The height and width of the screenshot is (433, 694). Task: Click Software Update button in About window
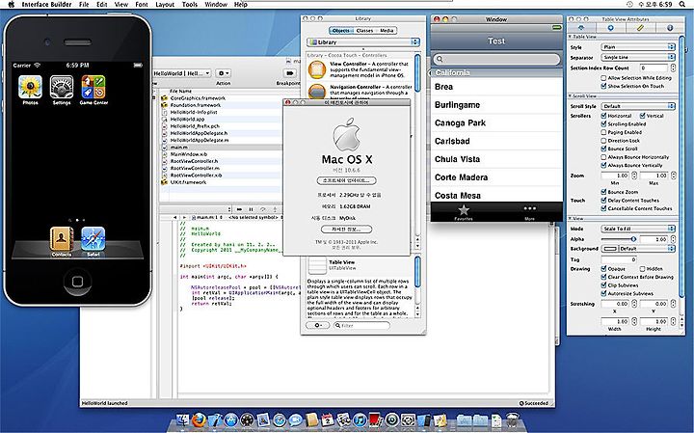point(347,180)
